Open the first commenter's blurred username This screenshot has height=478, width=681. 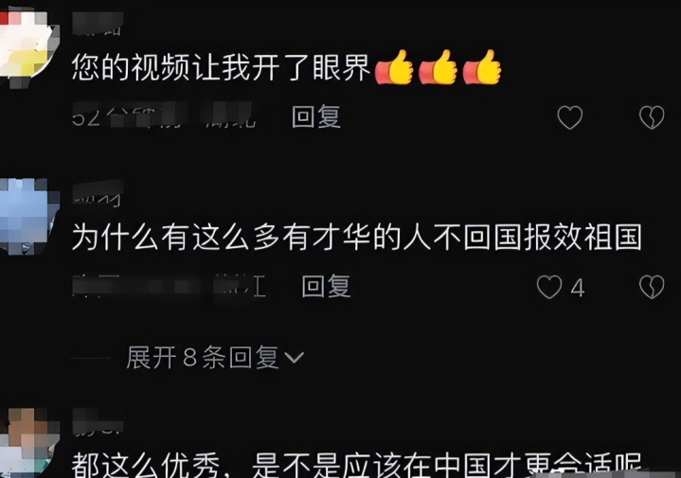pyautogui.click(x=98, y=24)
